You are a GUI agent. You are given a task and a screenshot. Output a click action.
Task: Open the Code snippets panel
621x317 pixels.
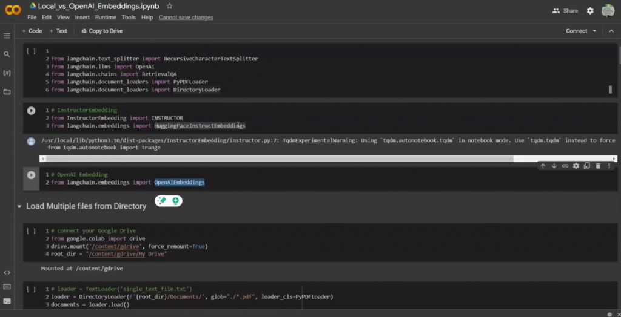(7, 273)
